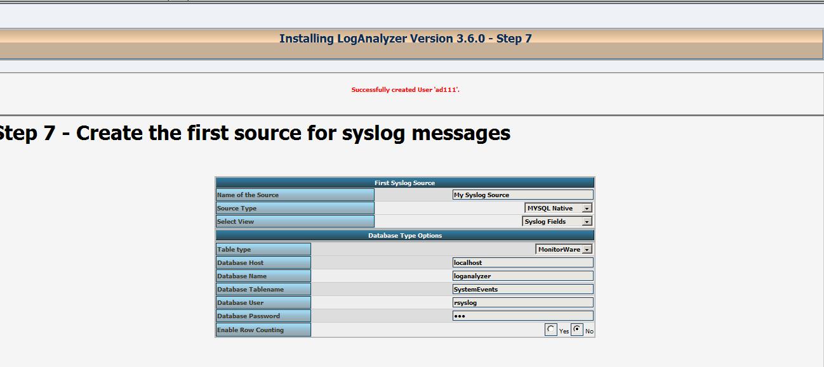Click the 'Successfully created User' message
The image size is (824, 367).
(x=406, y=90)
